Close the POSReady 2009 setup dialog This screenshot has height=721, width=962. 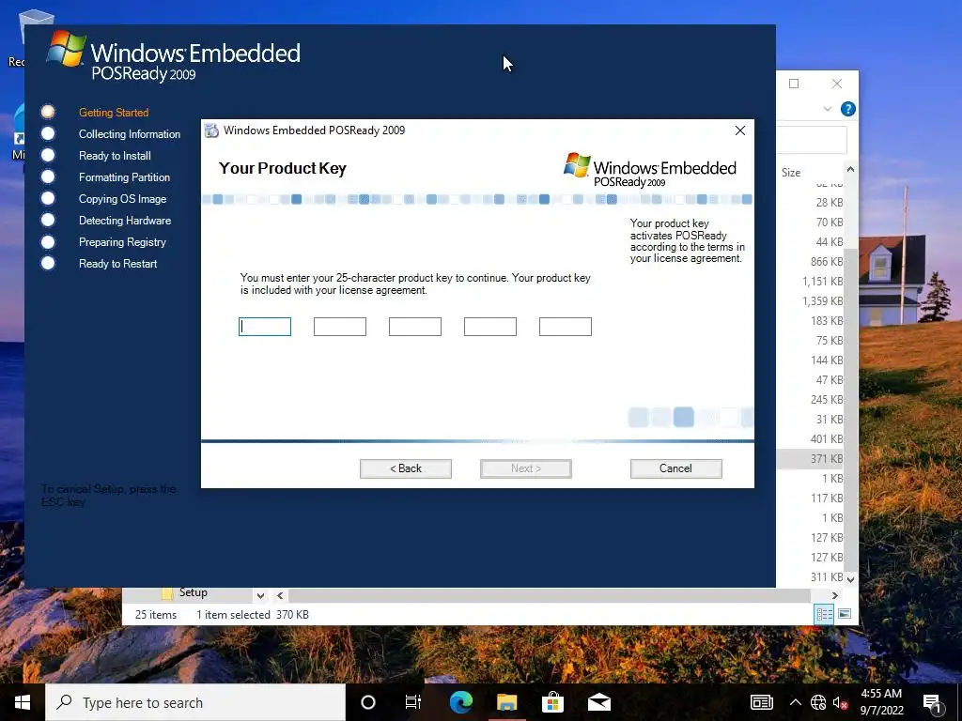click(740, 130)
